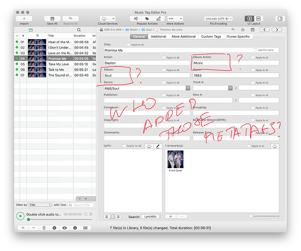Select the Take My Love track row
Screen dimensions: 301x251
pyautogui.click(x=55, y=64)
